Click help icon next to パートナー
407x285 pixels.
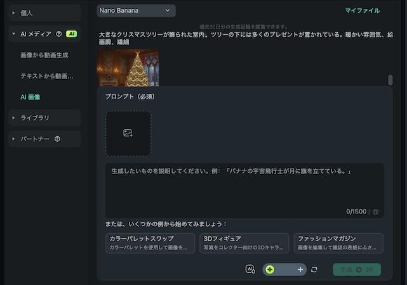[58, 139]
